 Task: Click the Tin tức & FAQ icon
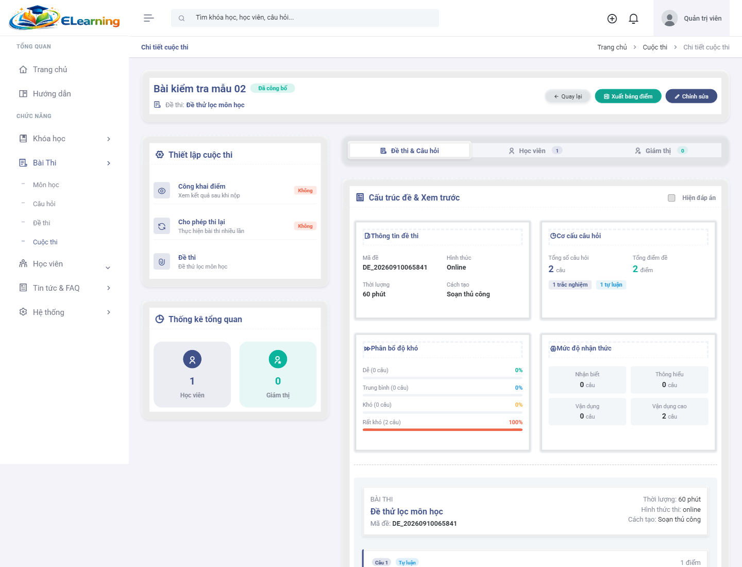[x=23, y=288]
